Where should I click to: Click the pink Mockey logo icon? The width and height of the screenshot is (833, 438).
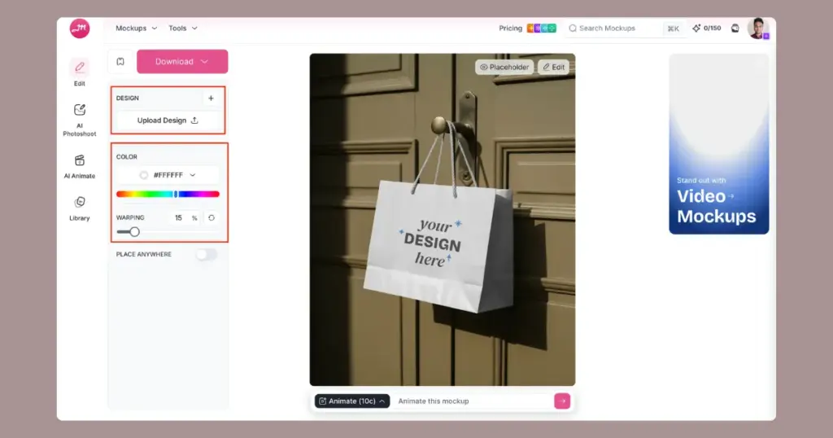80,28
